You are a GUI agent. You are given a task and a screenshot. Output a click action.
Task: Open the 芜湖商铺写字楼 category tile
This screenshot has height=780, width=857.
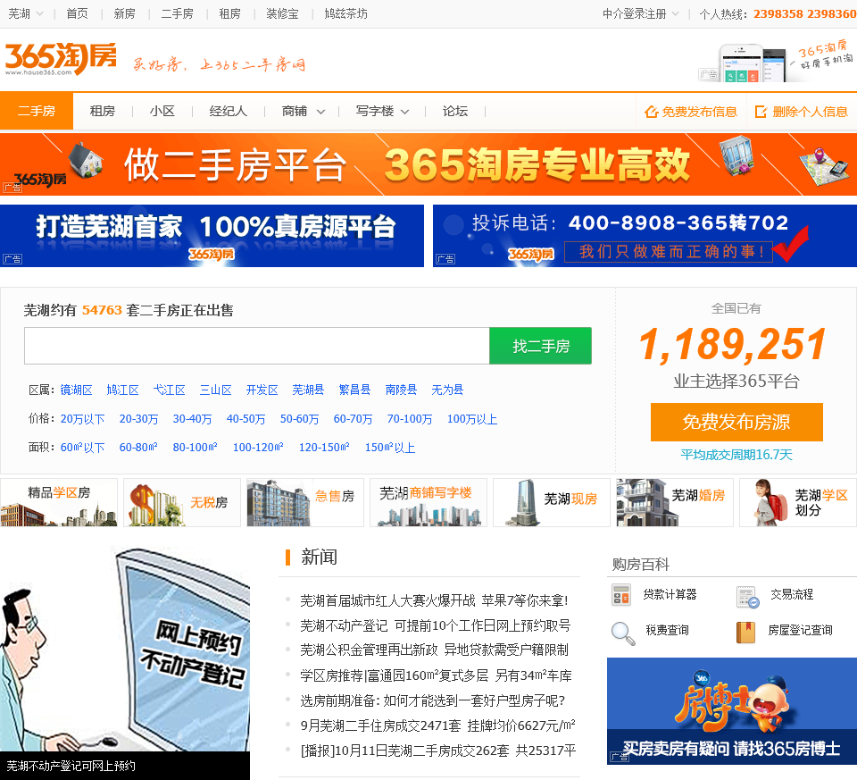[428, 502]
